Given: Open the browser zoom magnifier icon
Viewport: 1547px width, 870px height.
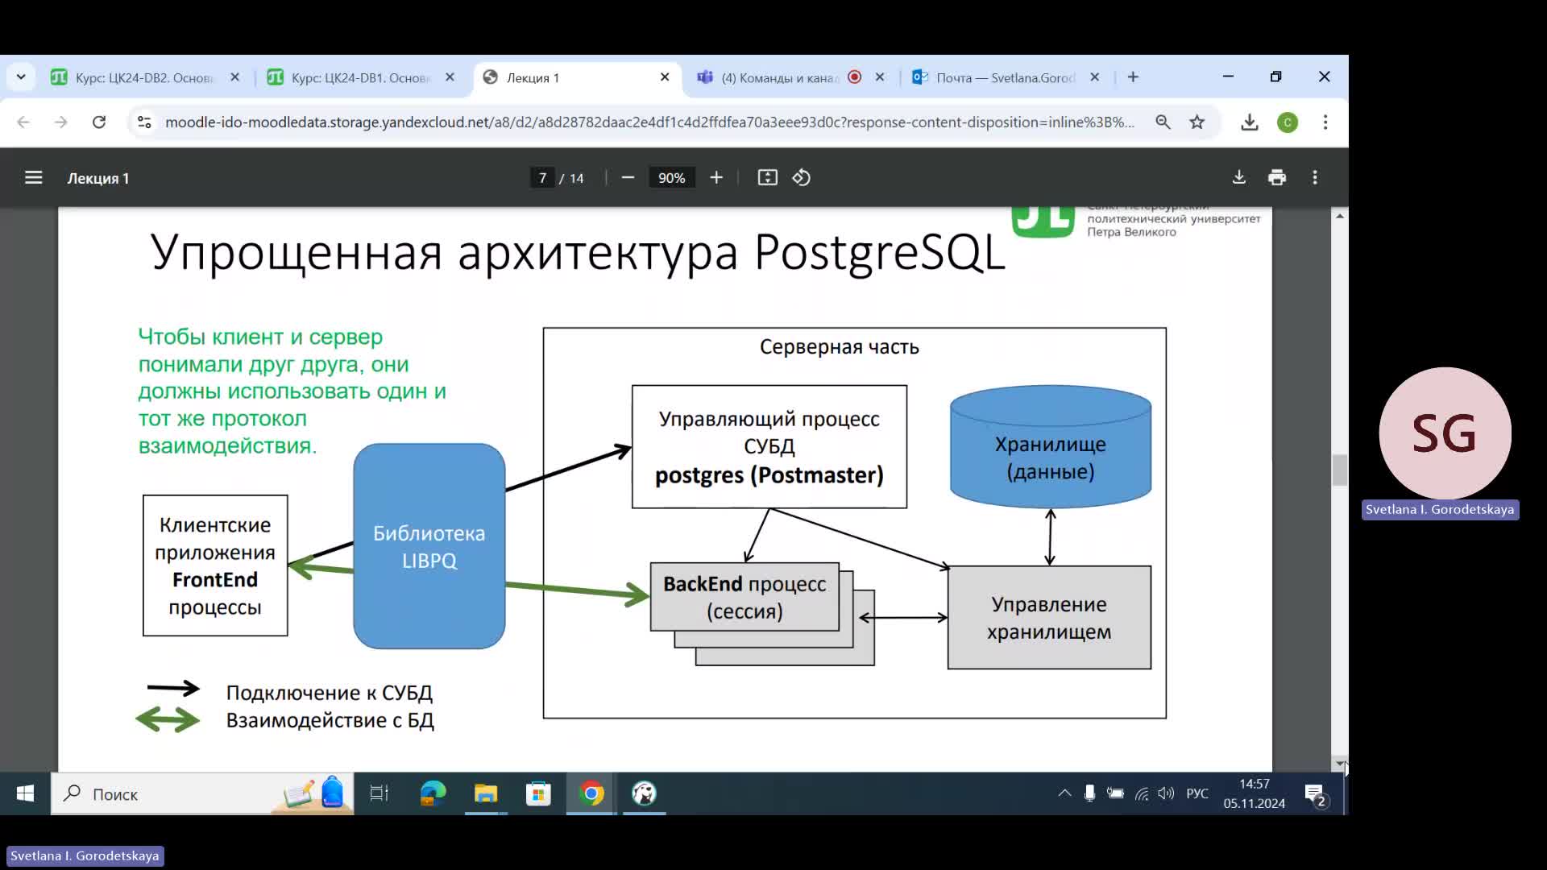Looking at the screenshot, I should tap(1163, 122).
